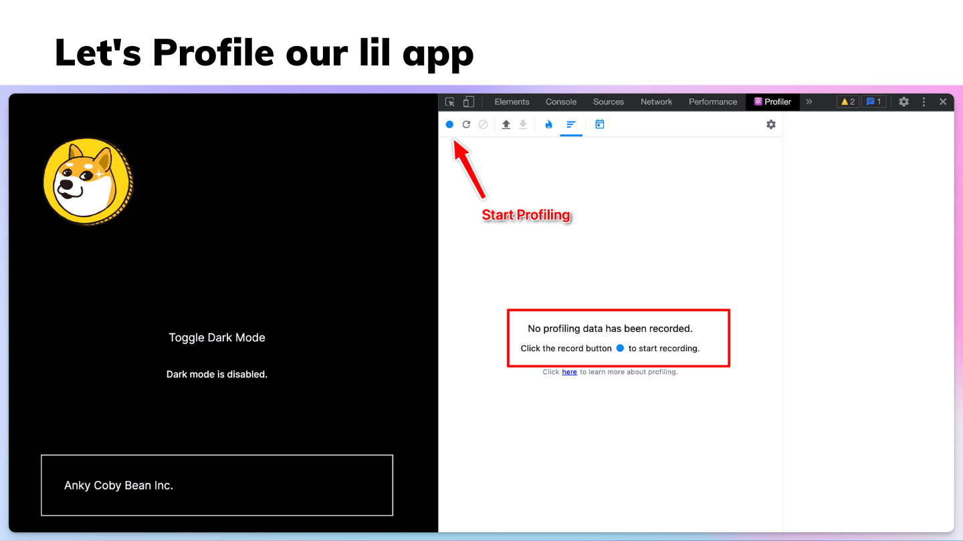Toggle Dark Mode in the app
The height and width of the screenshot is (541, 963).
point(217,338)
